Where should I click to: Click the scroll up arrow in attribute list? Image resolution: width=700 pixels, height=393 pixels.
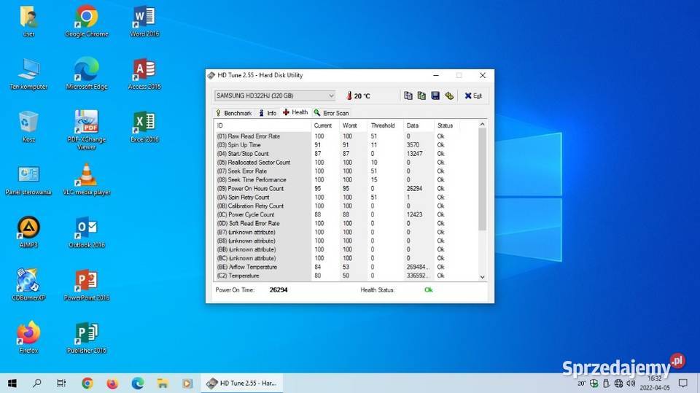(482, 124)
